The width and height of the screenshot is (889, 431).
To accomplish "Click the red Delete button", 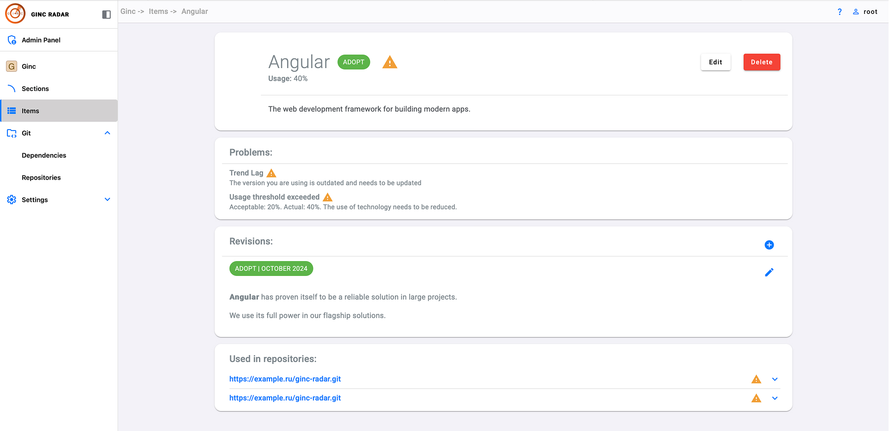I will 762,62.
